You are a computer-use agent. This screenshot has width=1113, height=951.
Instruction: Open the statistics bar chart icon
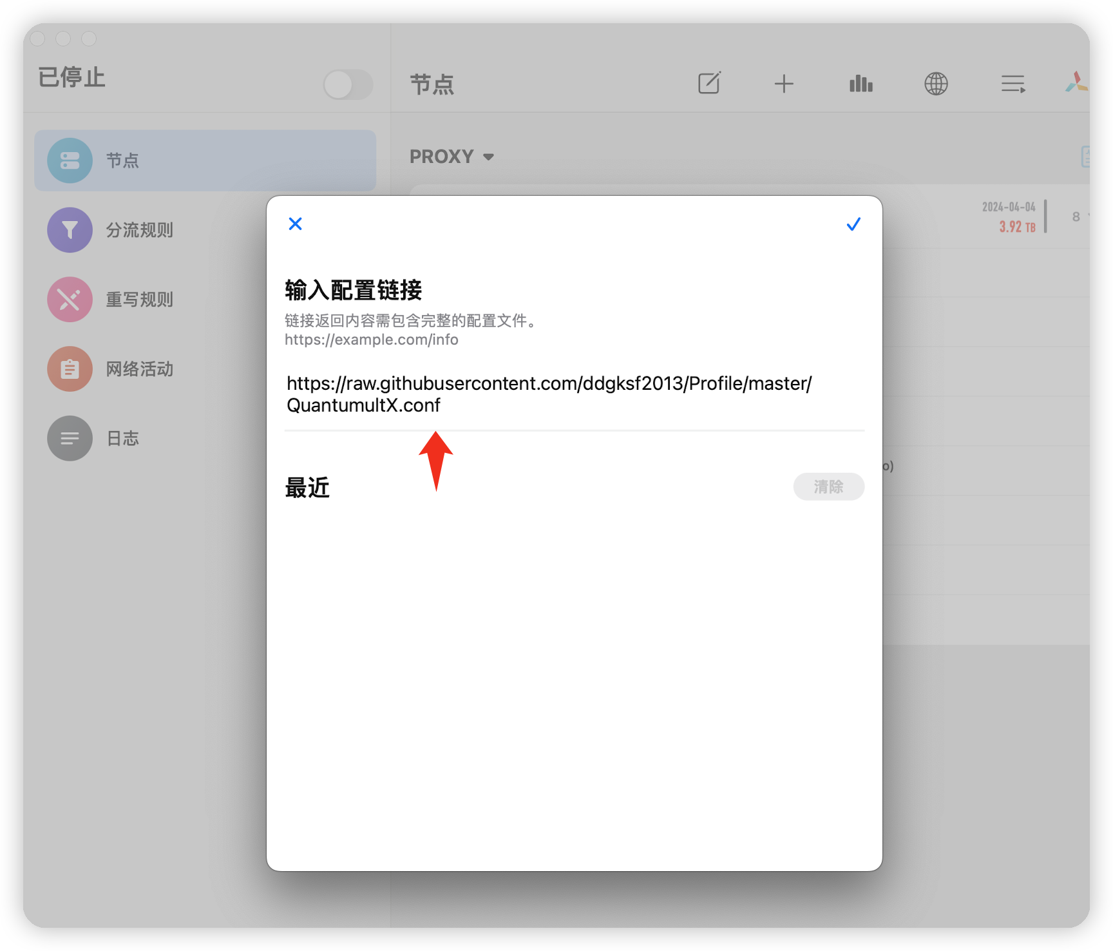[861, 84]
